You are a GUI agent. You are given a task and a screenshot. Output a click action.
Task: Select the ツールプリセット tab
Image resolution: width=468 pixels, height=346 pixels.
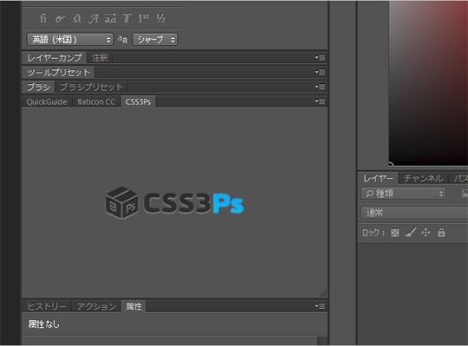click(59, 72)
